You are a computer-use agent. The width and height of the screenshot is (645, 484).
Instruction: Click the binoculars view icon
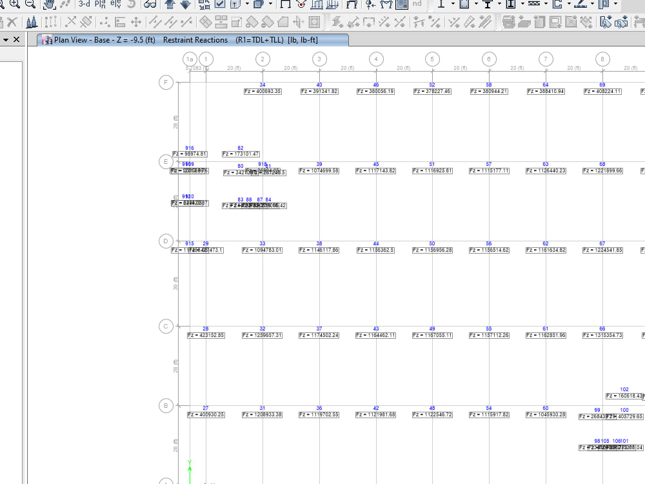(x=150, y=5)
